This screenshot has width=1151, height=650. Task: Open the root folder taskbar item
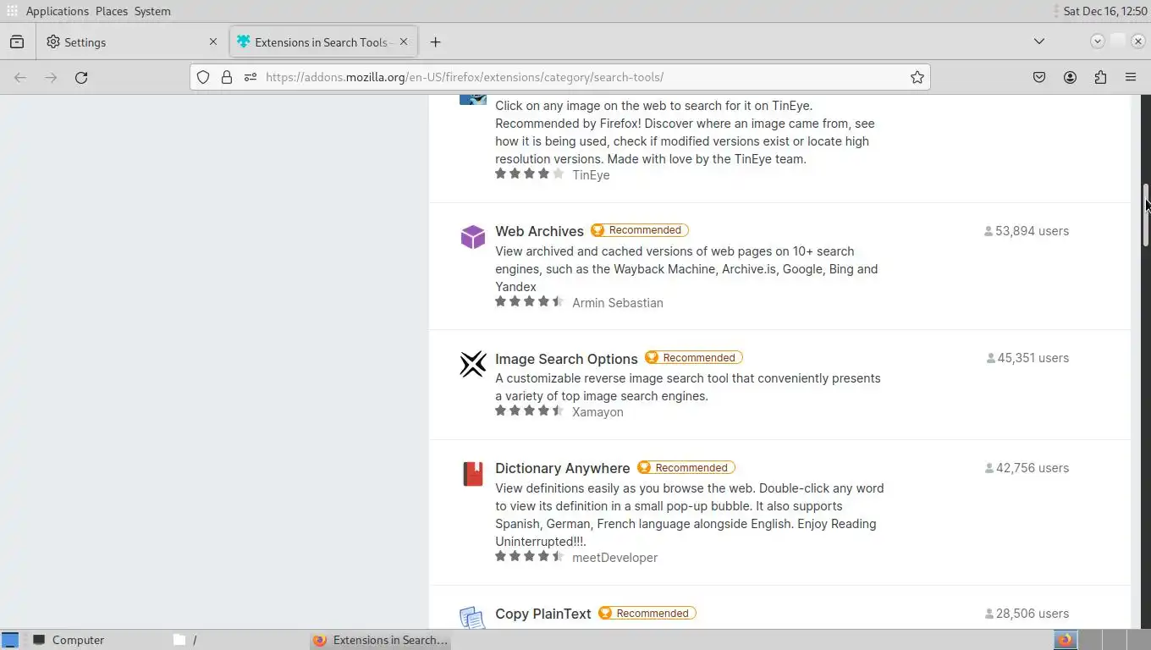tap(185, 640)
